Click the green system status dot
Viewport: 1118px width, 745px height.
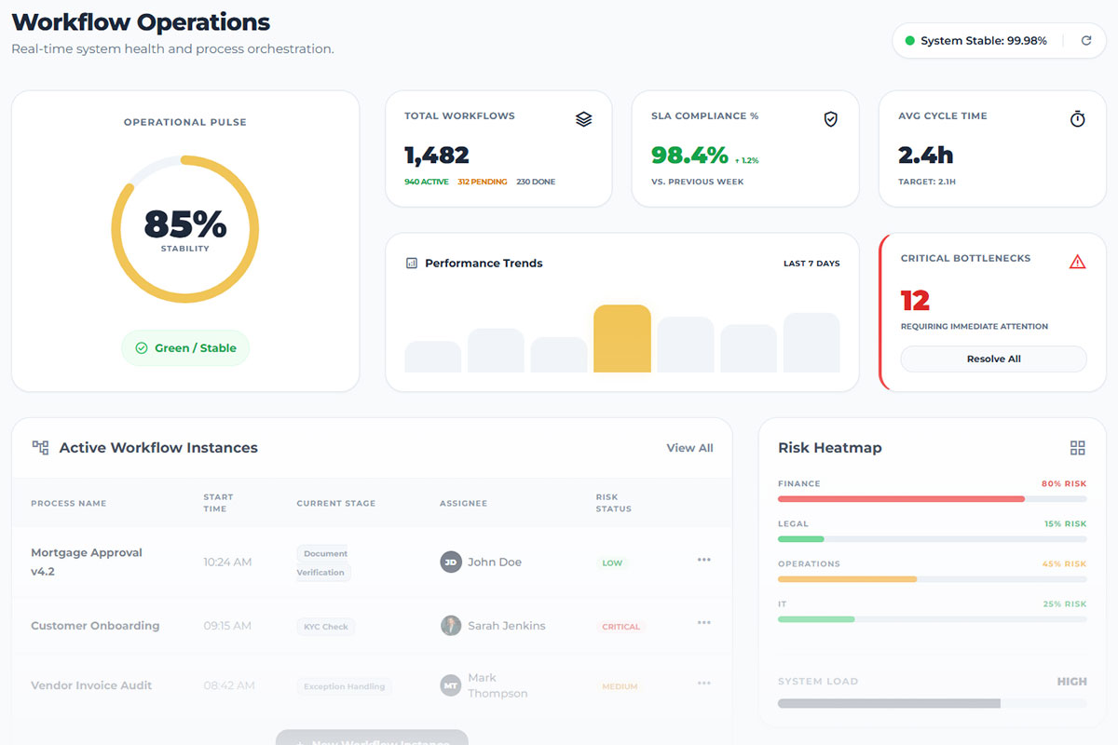point(910,41)
